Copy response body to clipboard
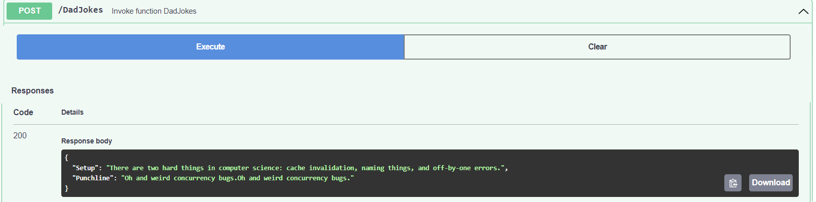 [x=732, y=183]
